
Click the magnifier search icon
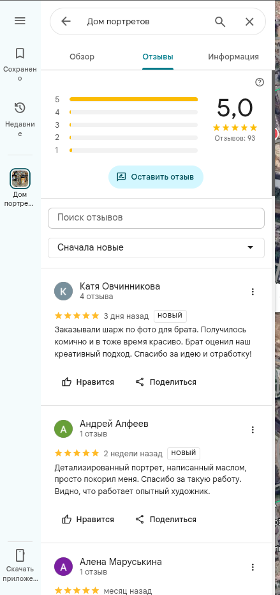click(220, 22)
